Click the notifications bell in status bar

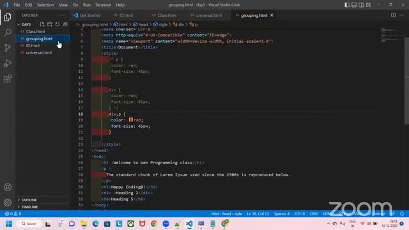[402, 213]
